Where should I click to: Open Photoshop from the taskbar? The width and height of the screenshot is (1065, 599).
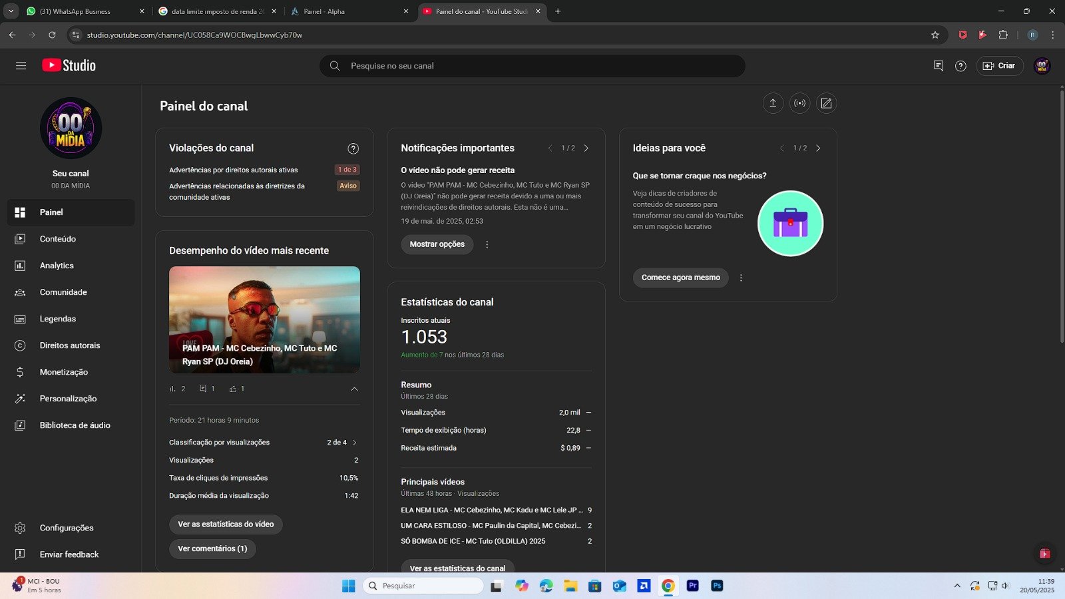717,586
